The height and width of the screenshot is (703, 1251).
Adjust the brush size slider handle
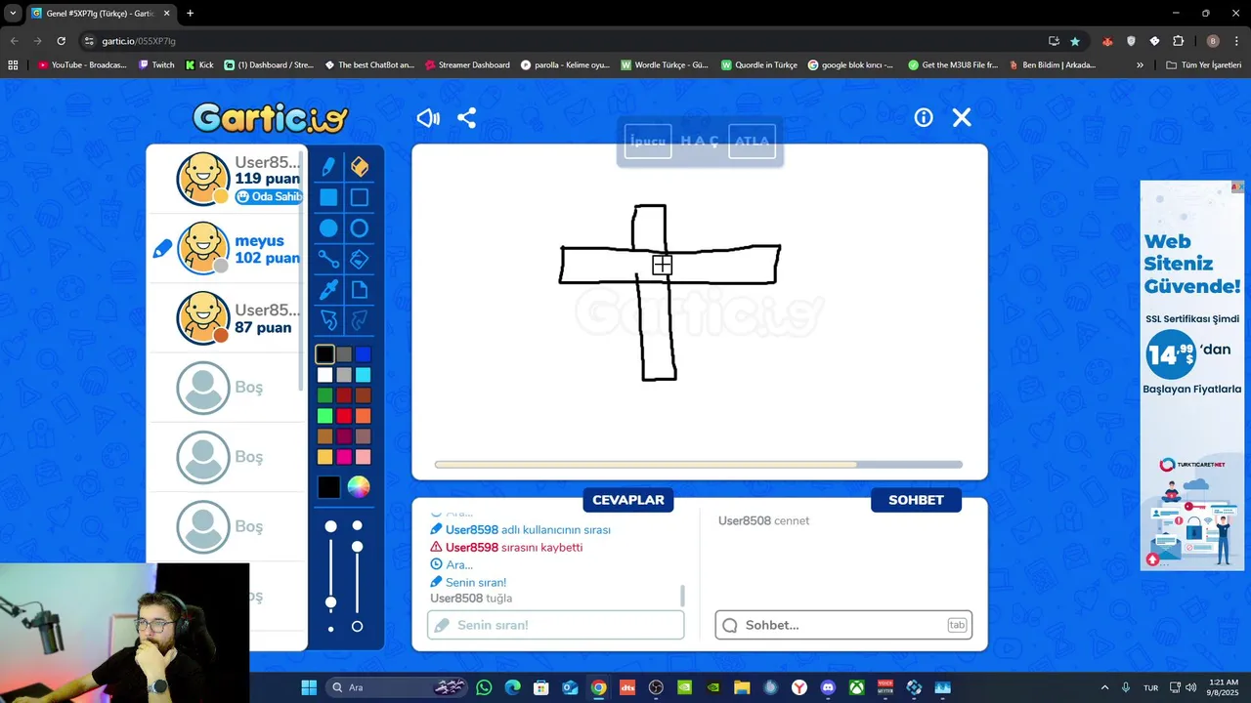330,601
